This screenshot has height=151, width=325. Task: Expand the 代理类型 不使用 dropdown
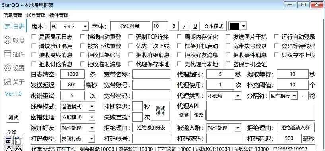click(224, 96)
